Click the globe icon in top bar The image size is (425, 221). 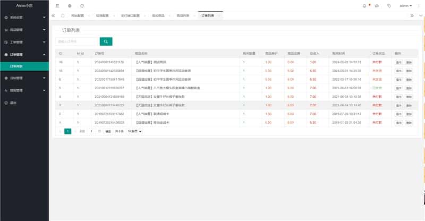click(70, 6)
